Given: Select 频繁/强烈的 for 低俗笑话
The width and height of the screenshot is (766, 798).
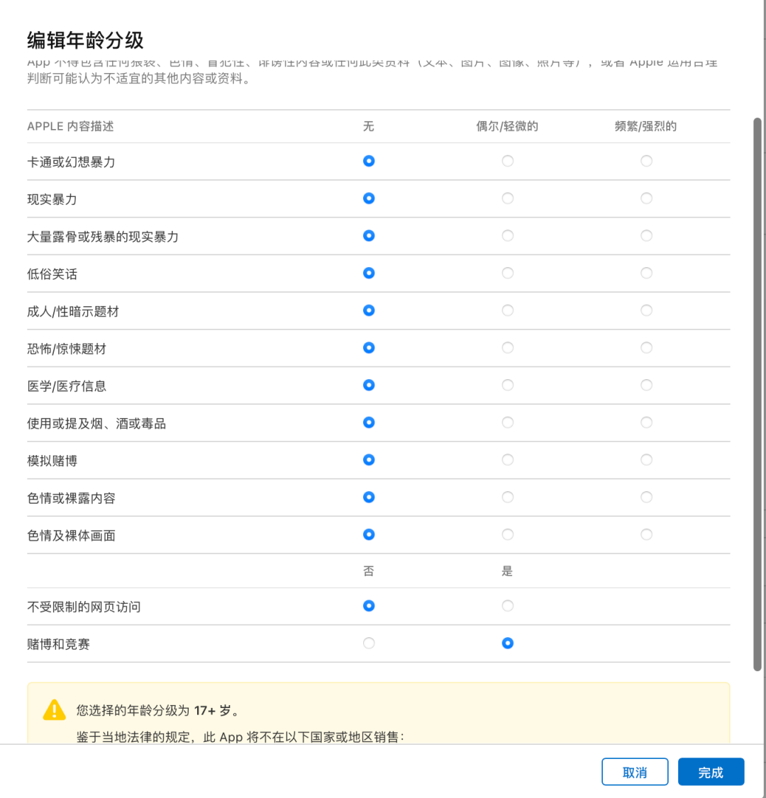Looking at the screenshot, I should [646, 274].
